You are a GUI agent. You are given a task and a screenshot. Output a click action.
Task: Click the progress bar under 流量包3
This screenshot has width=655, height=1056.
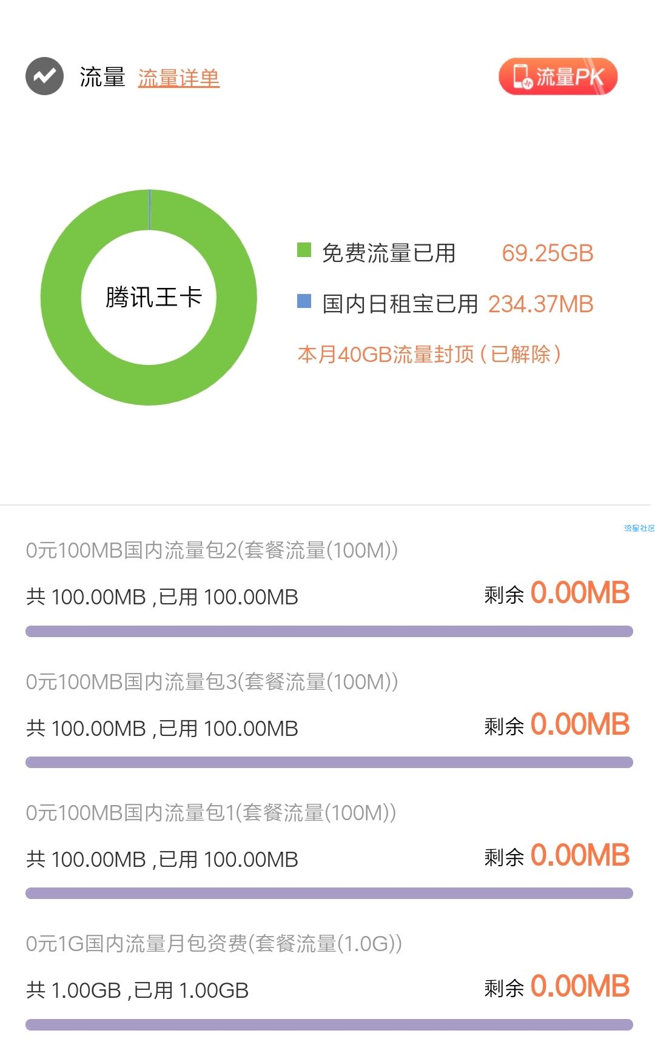(x=329, y=763)
